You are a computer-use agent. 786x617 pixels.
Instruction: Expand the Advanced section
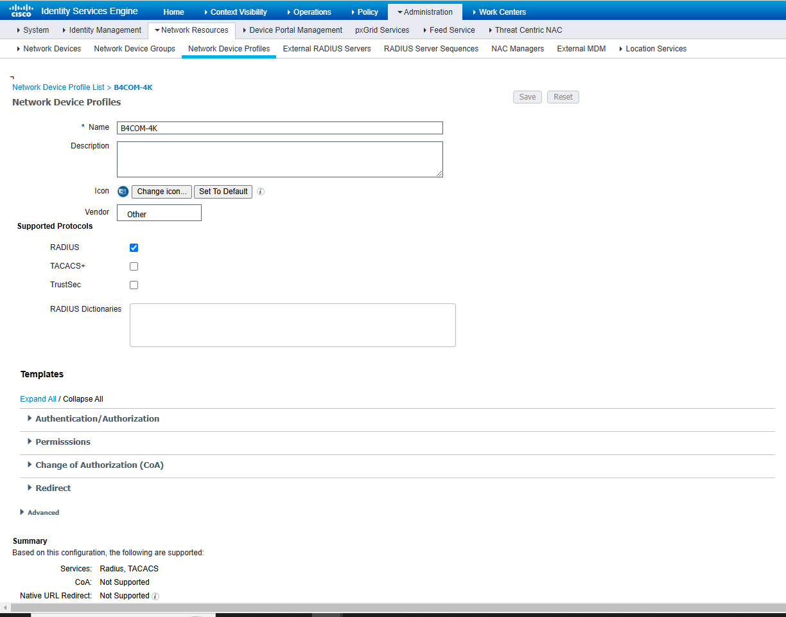[42, 512]
